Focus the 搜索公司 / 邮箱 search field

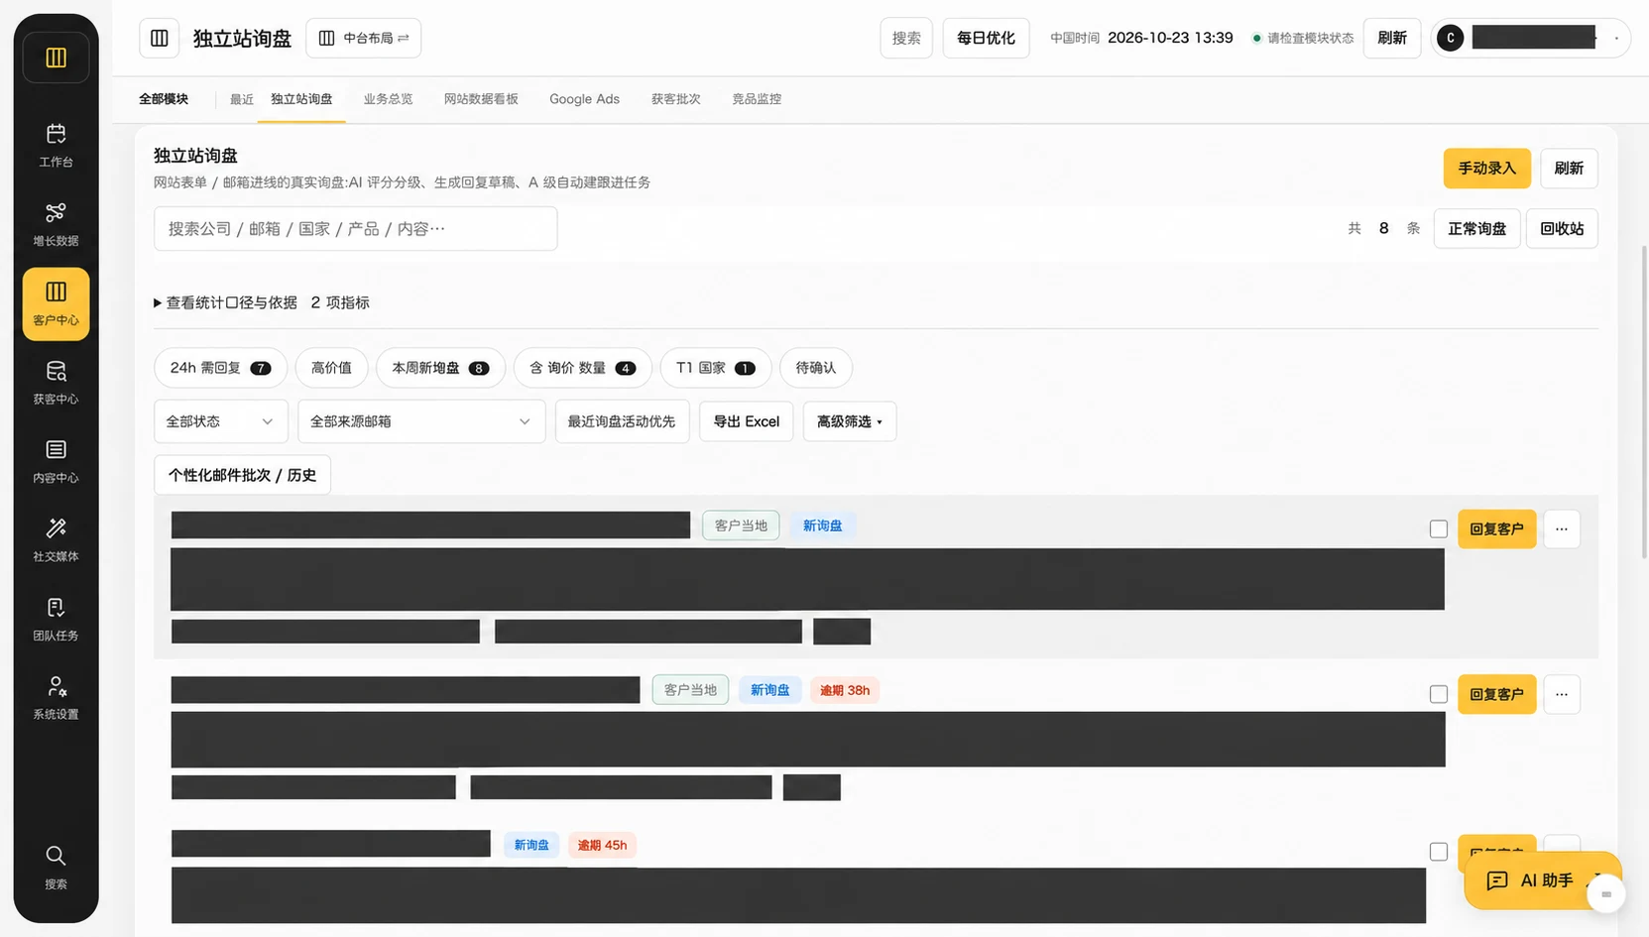355,228
